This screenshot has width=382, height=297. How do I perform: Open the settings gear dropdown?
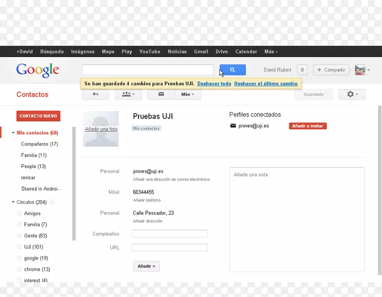coord(352,94)
